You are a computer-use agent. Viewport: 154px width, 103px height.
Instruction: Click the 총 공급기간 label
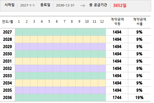(98, 5)
